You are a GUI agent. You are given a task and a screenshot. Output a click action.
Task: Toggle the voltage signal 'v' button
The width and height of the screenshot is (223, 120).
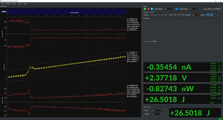pyautogui.click(x=209, y=15)
